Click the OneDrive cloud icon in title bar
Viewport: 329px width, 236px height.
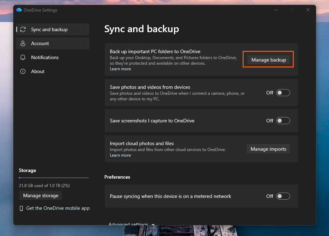click(19, 10)
